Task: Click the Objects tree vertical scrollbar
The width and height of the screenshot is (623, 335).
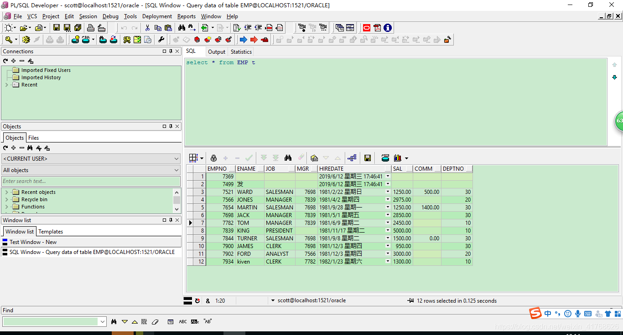Action: 177,200
